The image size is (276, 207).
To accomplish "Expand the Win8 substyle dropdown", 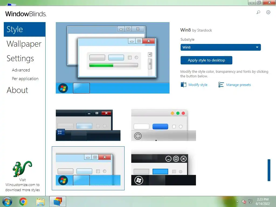I will (220, 47).
